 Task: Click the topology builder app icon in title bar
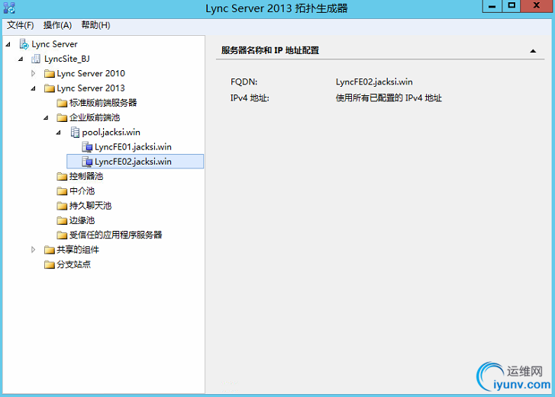pos(9,8)
